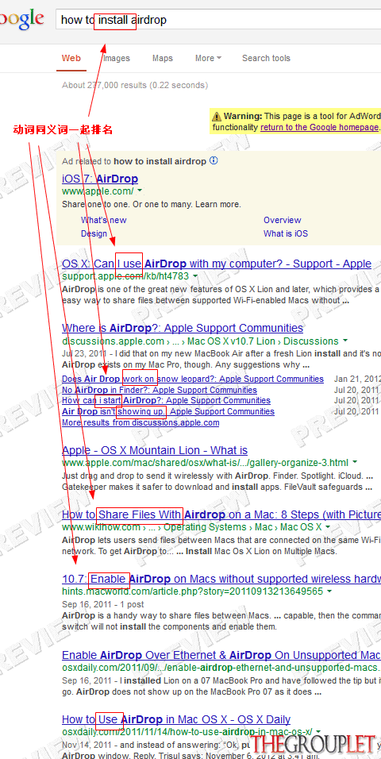This screenshot has height=759, width=381.
Task: Switch to the Images tab
Action: 117,58
